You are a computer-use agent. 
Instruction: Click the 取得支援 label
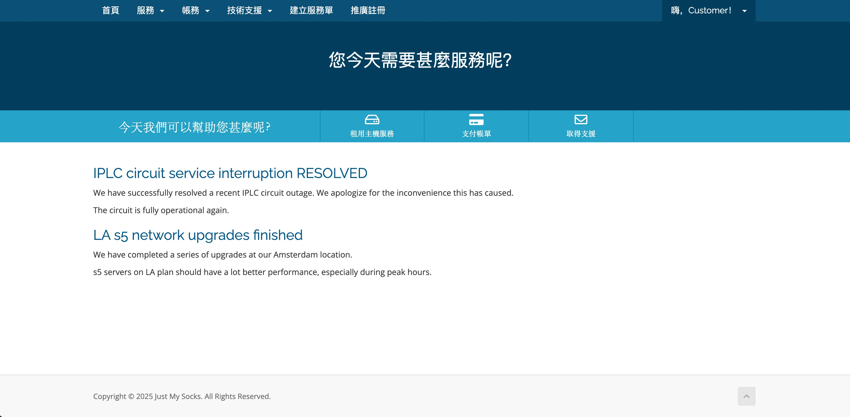581,134
